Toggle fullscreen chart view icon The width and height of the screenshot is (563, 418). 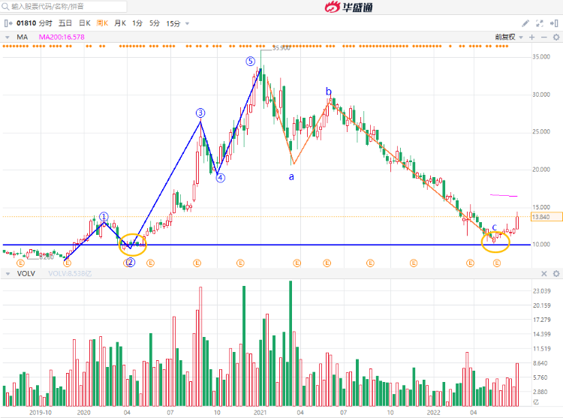click(x=540, y=23)
